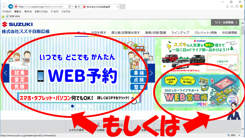Click the リコール等情報 button
This screenshot has height=138, width=245.
[225, 22]
